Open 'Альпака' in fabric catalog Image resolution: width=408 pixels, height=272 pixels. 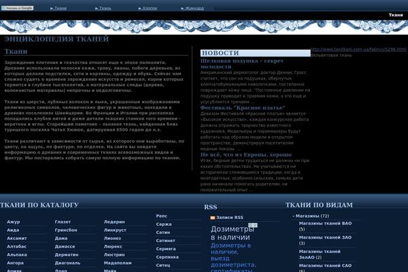click(17, 254)
